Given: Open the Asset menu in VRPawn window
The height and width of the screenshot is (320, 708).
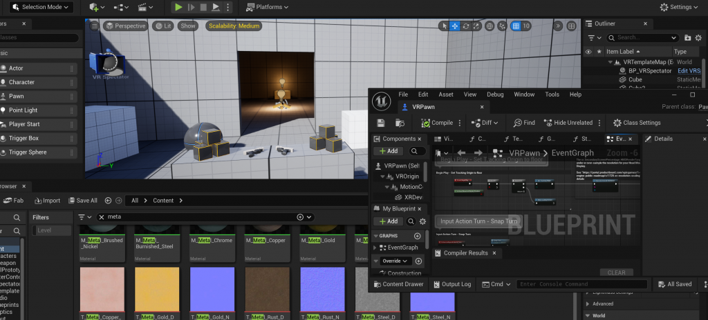Looking at the screenshot, I should [x=446, y=94].
